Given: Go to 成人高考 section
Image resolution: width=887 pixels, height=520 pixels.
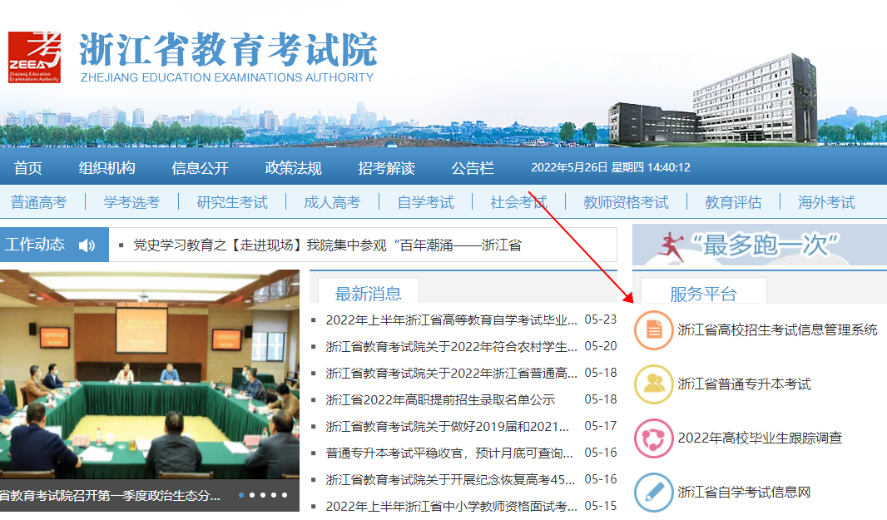Looking at the screenshot, I should point(332,202).
